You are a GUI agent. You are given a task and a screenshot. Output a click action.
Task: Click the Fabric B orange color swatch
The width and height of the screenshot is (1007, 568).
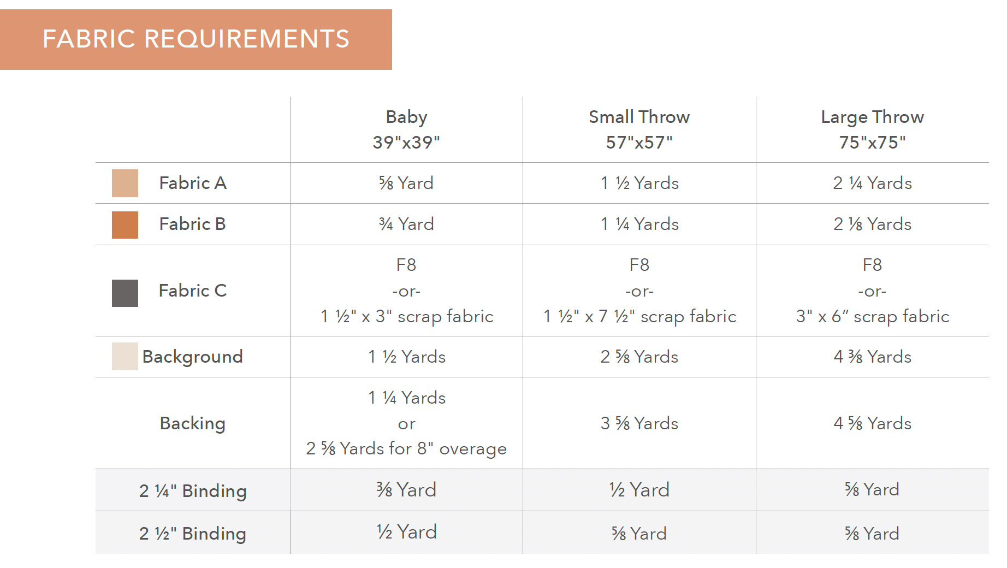point(125,224)
